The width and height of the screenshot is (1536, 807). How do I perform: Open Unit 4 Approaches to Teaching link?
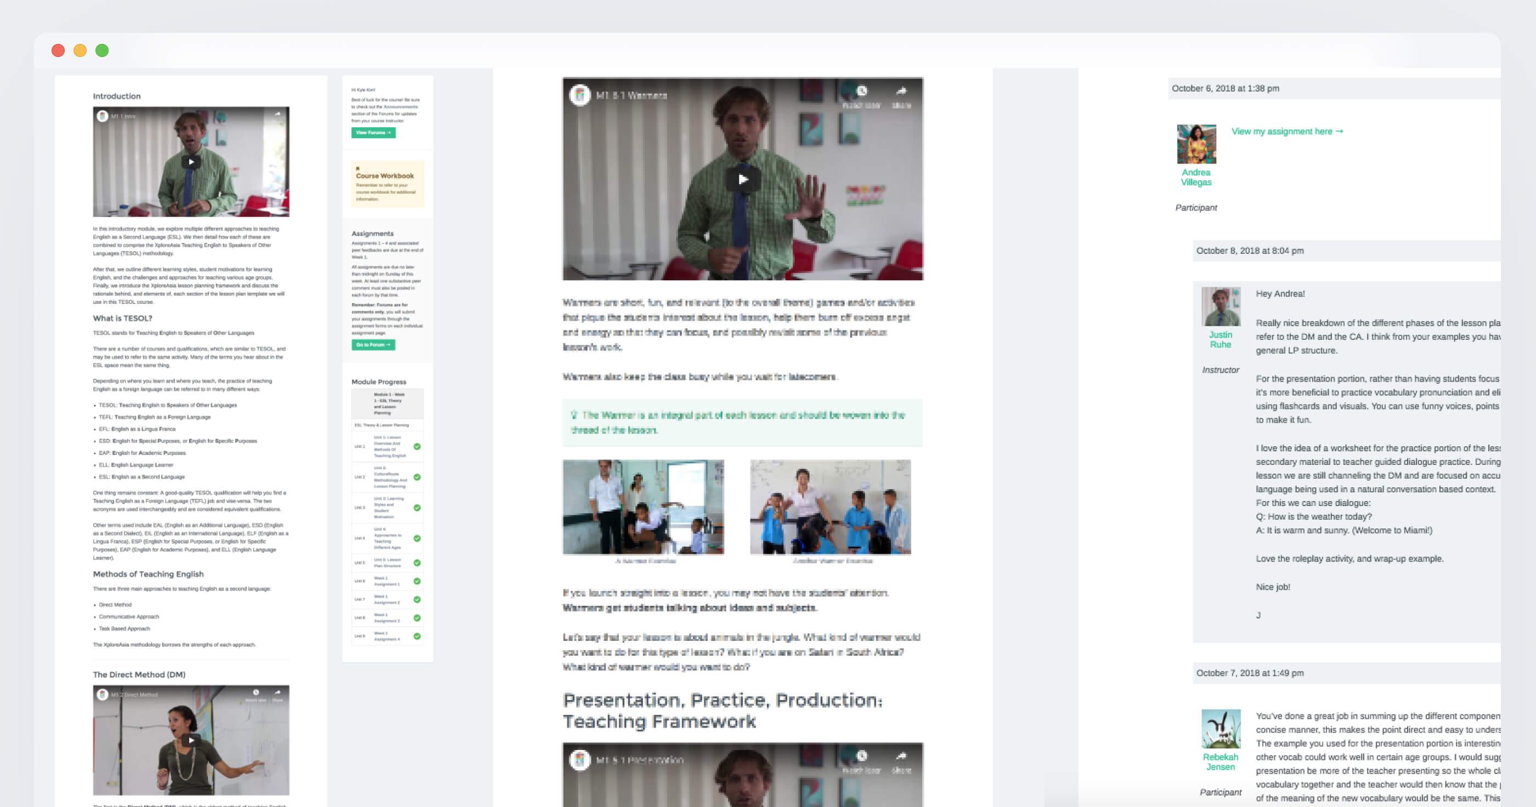click(388, 538)
